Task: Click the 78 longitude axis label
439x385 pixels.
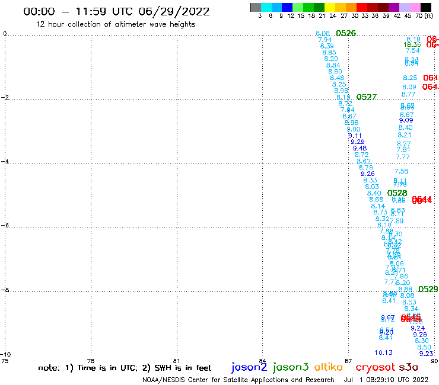Action: pos(91,361)
